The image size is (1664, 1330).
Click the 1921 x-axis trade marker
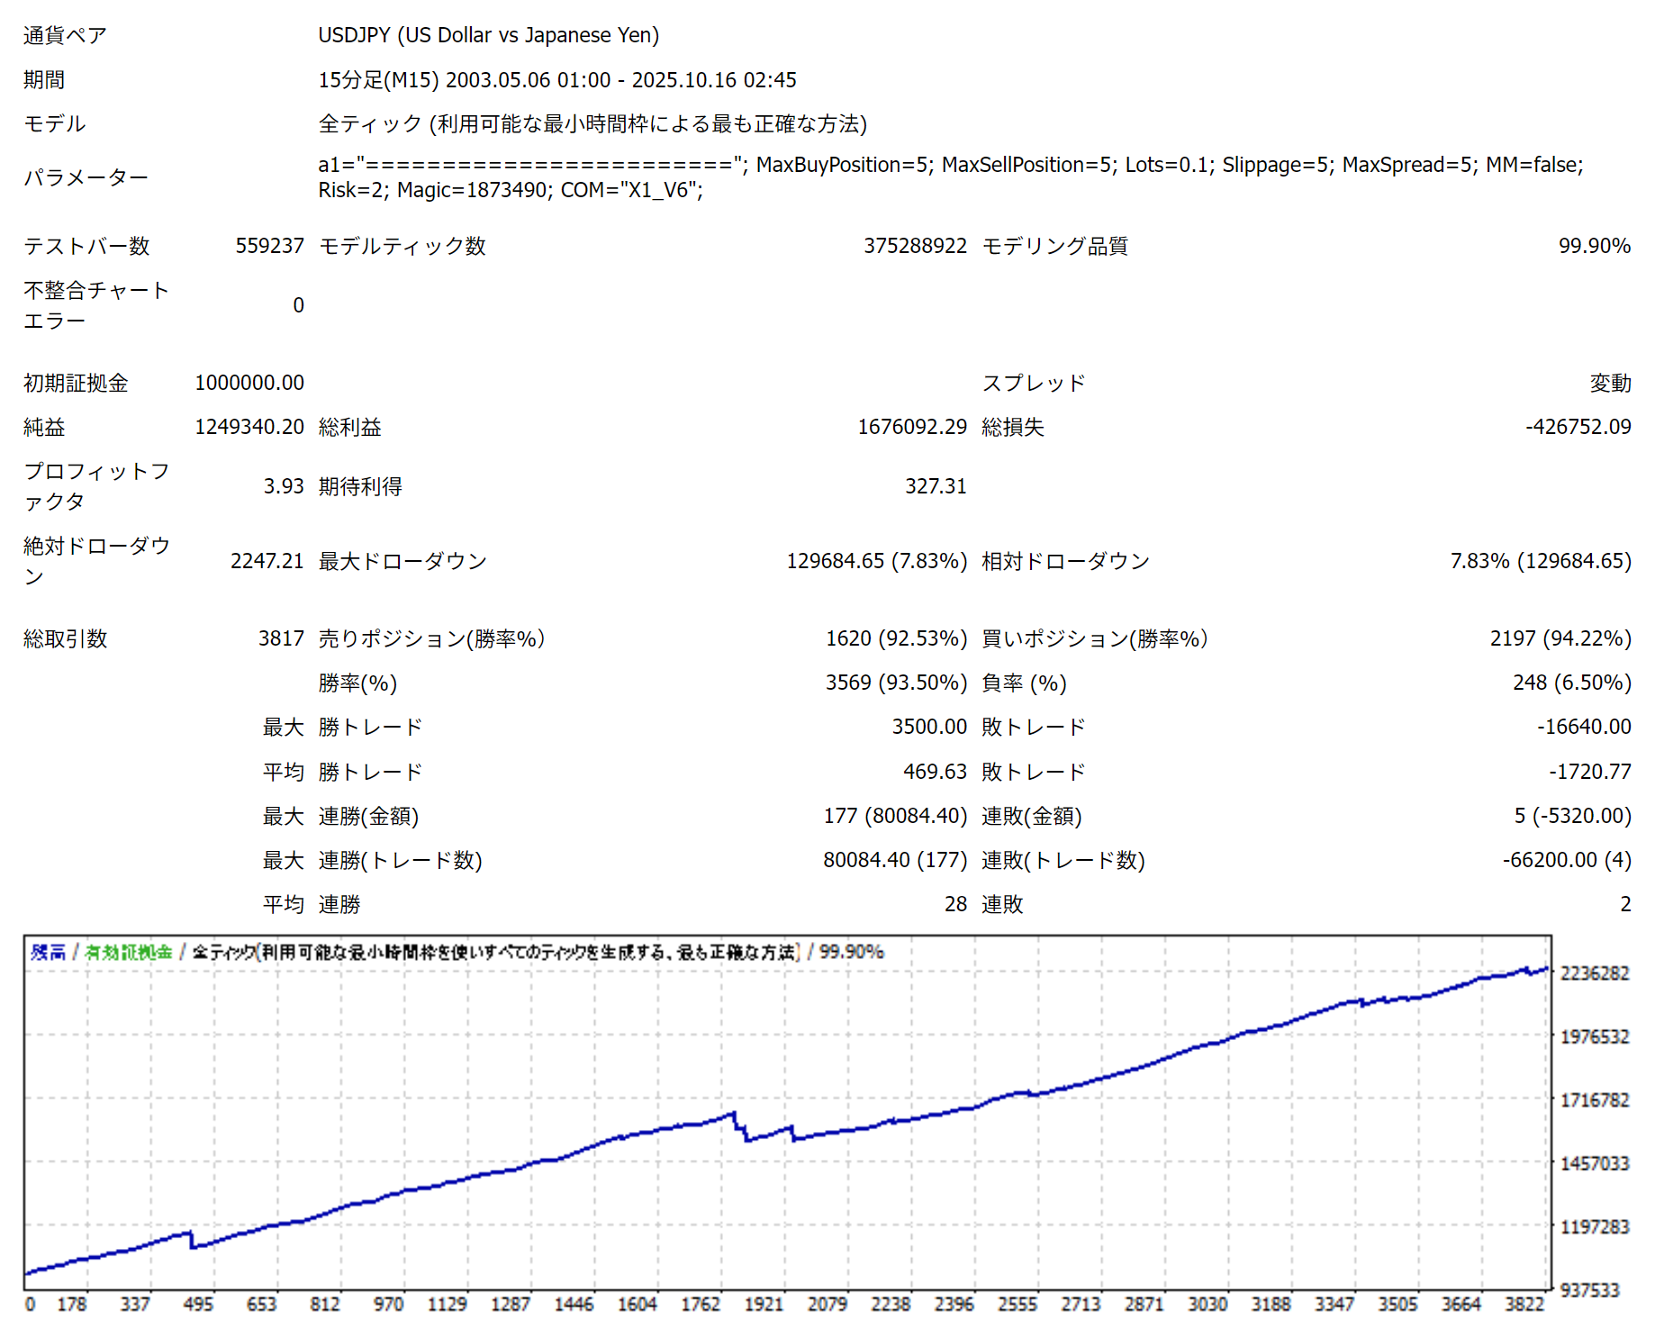point(764,1304)
